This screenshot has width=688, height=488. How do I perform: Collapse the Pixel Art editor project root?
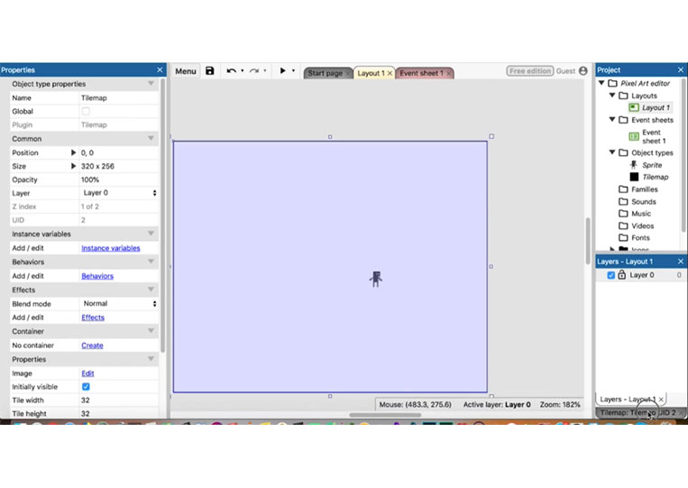click(601, 82)
